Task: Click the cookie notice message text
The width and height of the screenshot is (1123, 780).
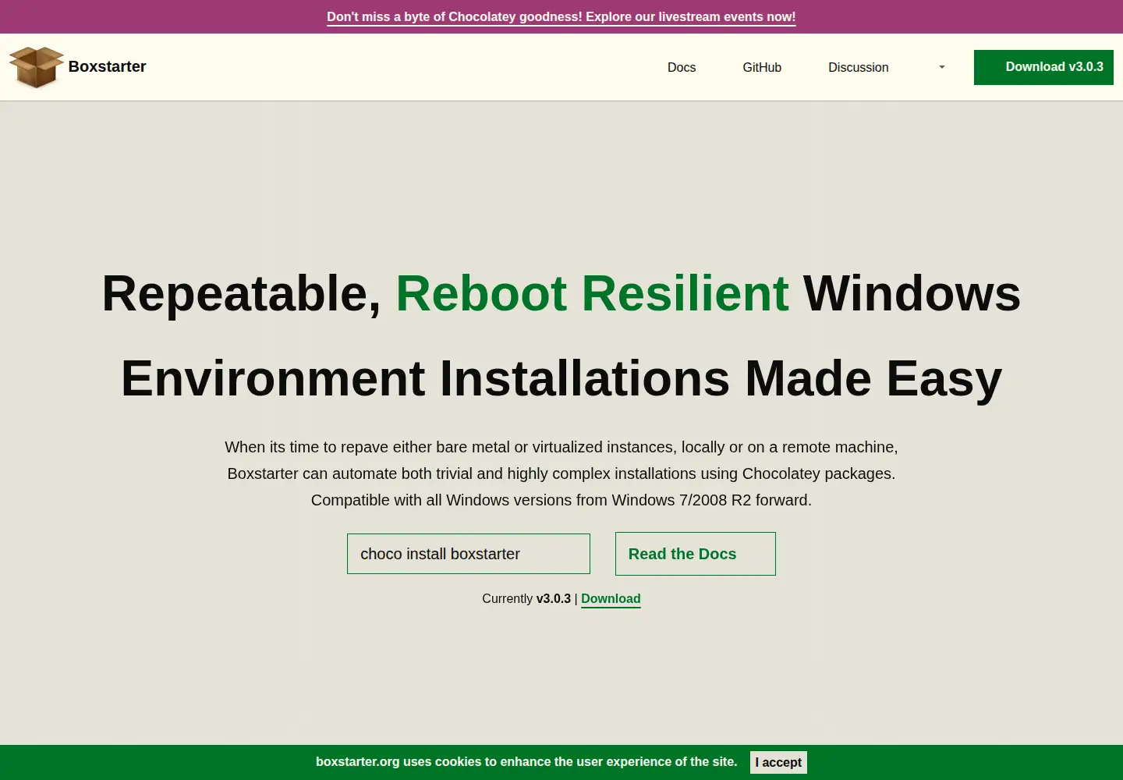Action: 526,762
